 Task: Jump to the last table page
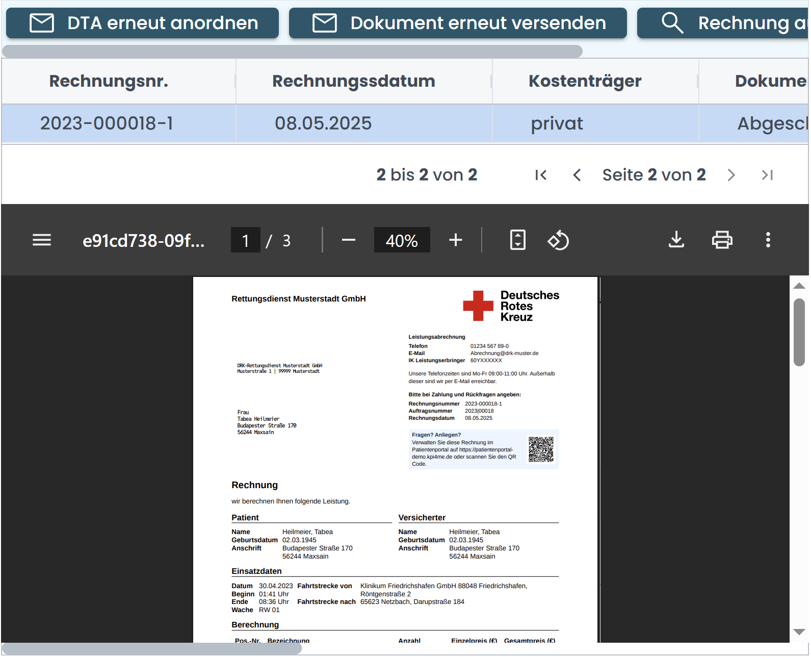pyautogui.click(x=767, y=175)
